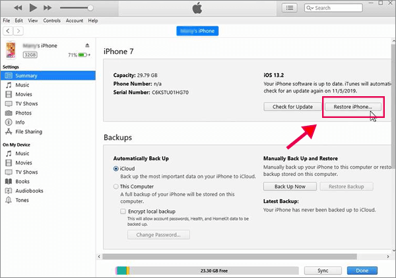Click the 32GB capacity badge
The width and height of the screenshot is (396, 278).
coord(30,55)
